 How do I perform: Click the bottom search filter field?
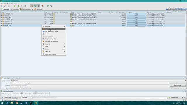coord(100,98)
